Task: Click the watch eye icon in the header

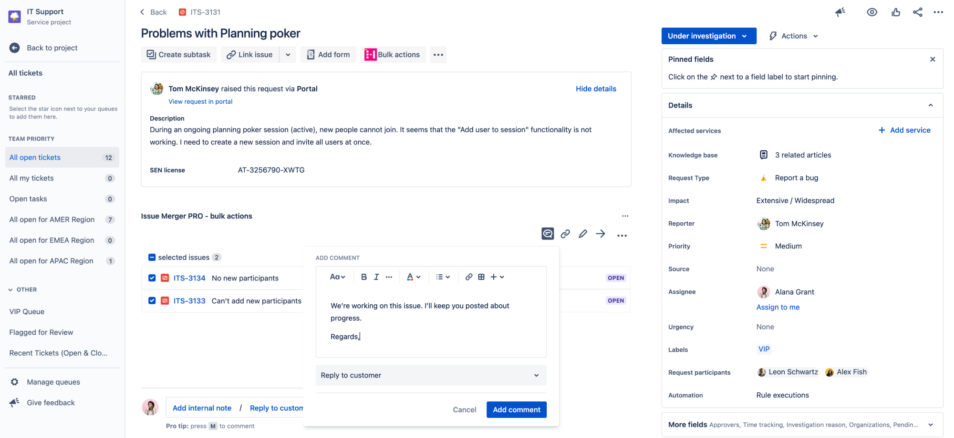Action: pyautogui.click(x=872, y=12)
